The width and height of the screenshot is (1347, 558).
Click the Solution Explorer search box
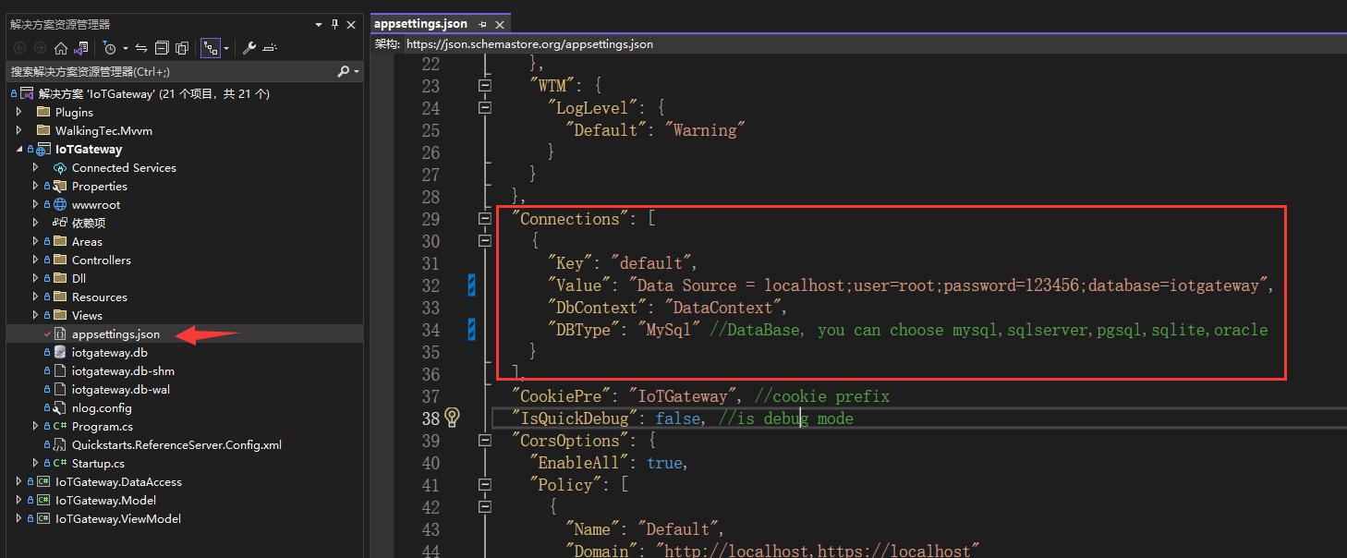[x=172, y=71]
